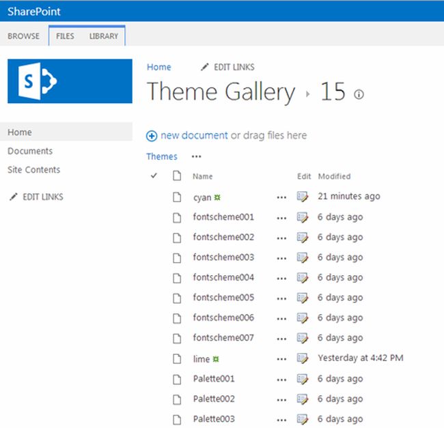Image resolution: width=444 pixels, height=428 pixels.
Task: Open the fontscheme006 file
Action: [223, 317]
